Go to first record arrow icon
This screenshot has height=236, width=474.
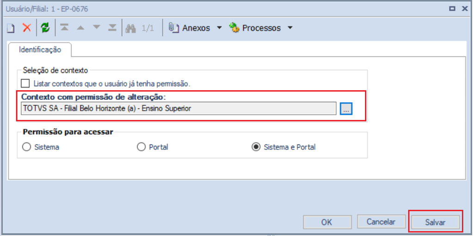(64, 28)
